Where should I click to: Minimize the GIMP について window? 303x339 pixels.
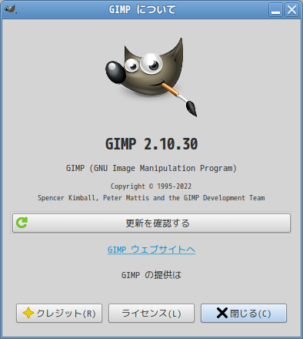tap(275, 10)
